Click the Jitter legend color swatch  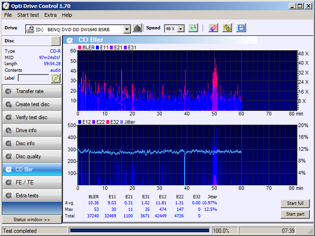point(122,122)
